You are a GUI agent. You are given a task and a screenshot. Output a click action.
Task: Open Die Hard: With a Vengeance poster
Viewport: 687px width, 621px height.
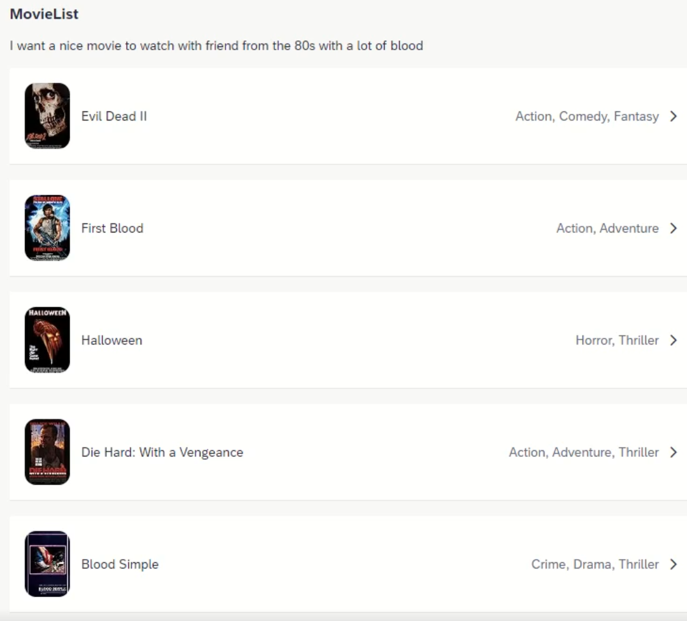(47, 452)
